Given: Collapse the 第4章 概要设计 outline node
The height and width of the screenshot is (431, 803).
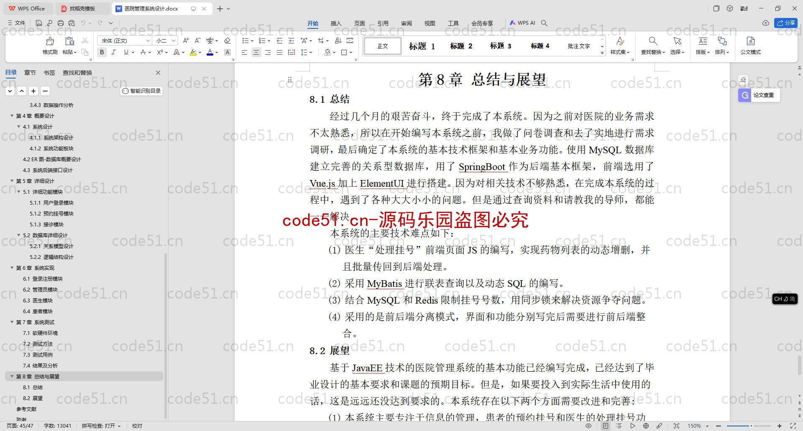Looking at the screenshot, I should [x=12, y=116].
